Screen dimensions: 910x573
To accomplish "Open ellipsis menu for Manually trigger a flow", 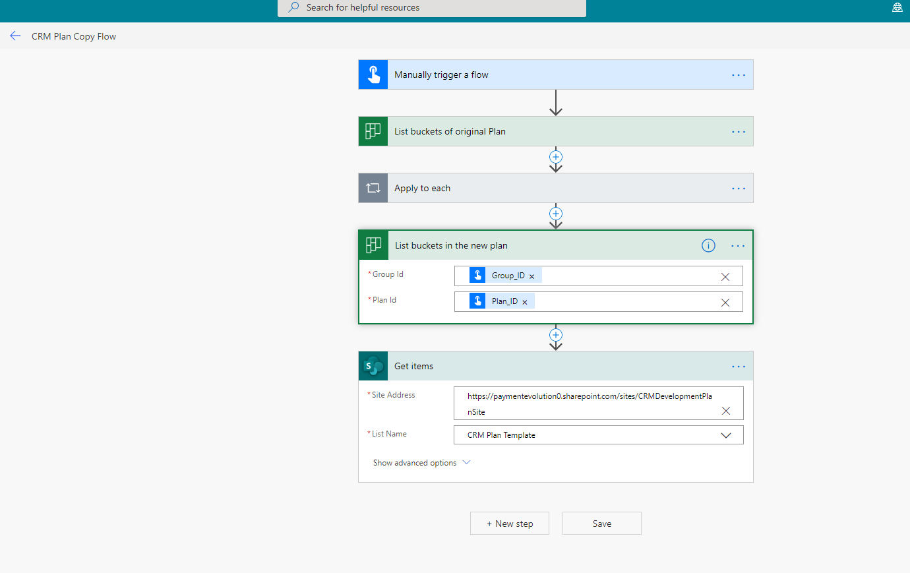I will [738, 75].
